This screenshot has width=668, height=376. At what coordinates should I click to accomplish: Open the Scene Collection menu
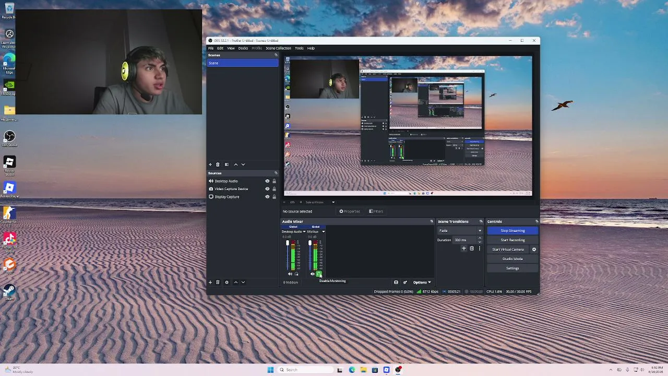pos(278,48)
